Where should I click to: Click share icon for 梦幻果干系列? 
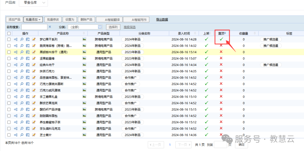[x=16, y=39]
